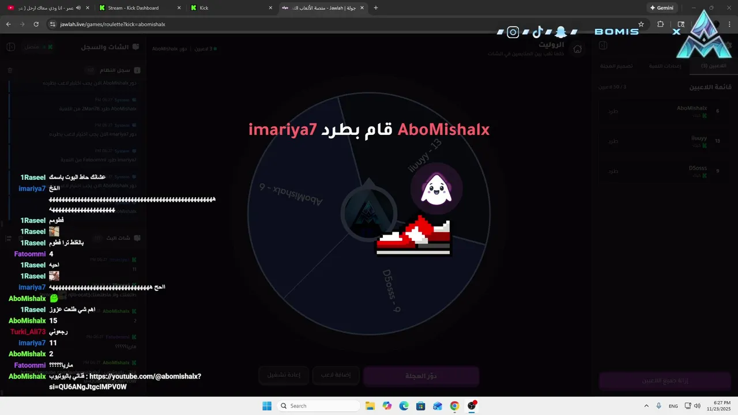Open the Gemini button in Chrome
Image resolution: width=738 pixels, height=415 pixels.
click(x=661, y=8)
